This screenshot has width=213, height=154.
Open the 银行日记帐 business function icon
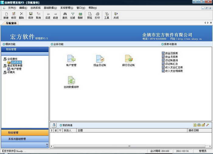pyautogui.click(x=128, y=60)
